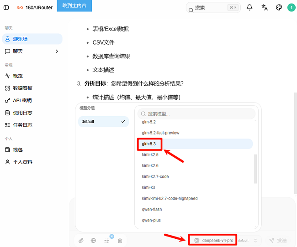Click the ⌘K shortcut badge

(x=233, y=8)
